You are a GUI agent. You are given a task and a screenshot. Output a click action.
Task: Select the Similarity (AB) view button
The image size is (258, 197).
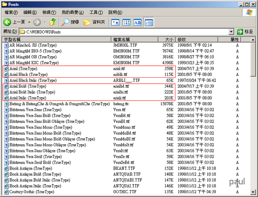coord(138,22)
